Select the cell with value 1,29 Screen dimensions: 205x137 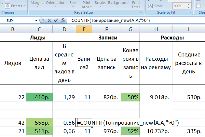(x=64, y=97)
